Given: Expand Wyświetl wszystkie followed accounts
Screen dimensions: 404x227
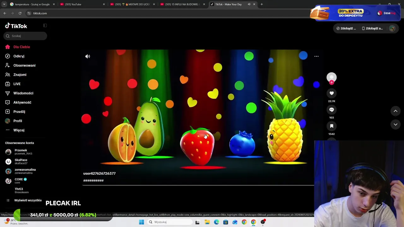Looking at the screenshot, I should pyautogui.click(x=25, y=201).
